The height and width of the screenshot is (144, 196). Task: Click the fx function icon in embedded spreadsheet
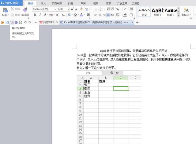tap(117, 73)
